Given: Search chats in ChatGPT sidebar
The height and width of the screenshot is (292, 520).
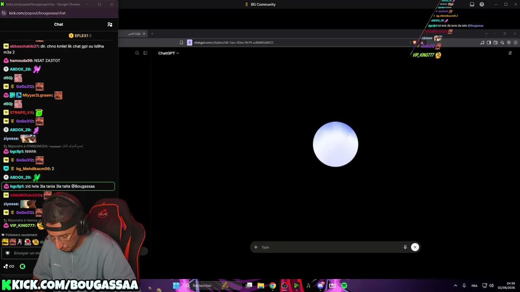Looking at the screenshot, I should coord(137,53).
